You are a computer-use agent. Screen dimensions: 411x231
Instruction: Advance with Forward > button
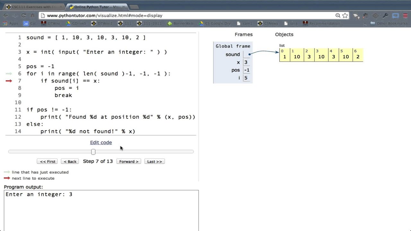coord(129,161)
